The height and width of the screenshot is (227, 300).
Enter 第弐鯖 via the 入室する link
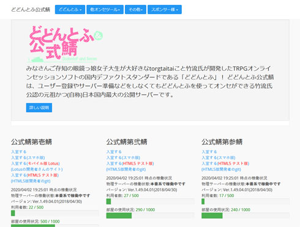click(114, 152)
